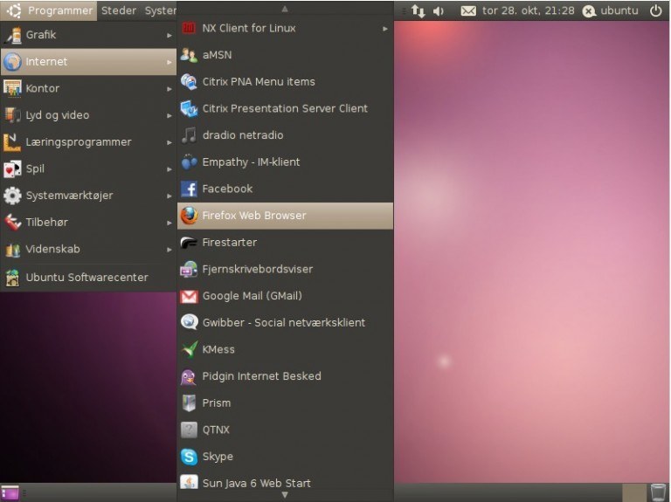The image size is (671, 502).
Task: Click the Pidgin purple bird icon
Action: (189, 376)
